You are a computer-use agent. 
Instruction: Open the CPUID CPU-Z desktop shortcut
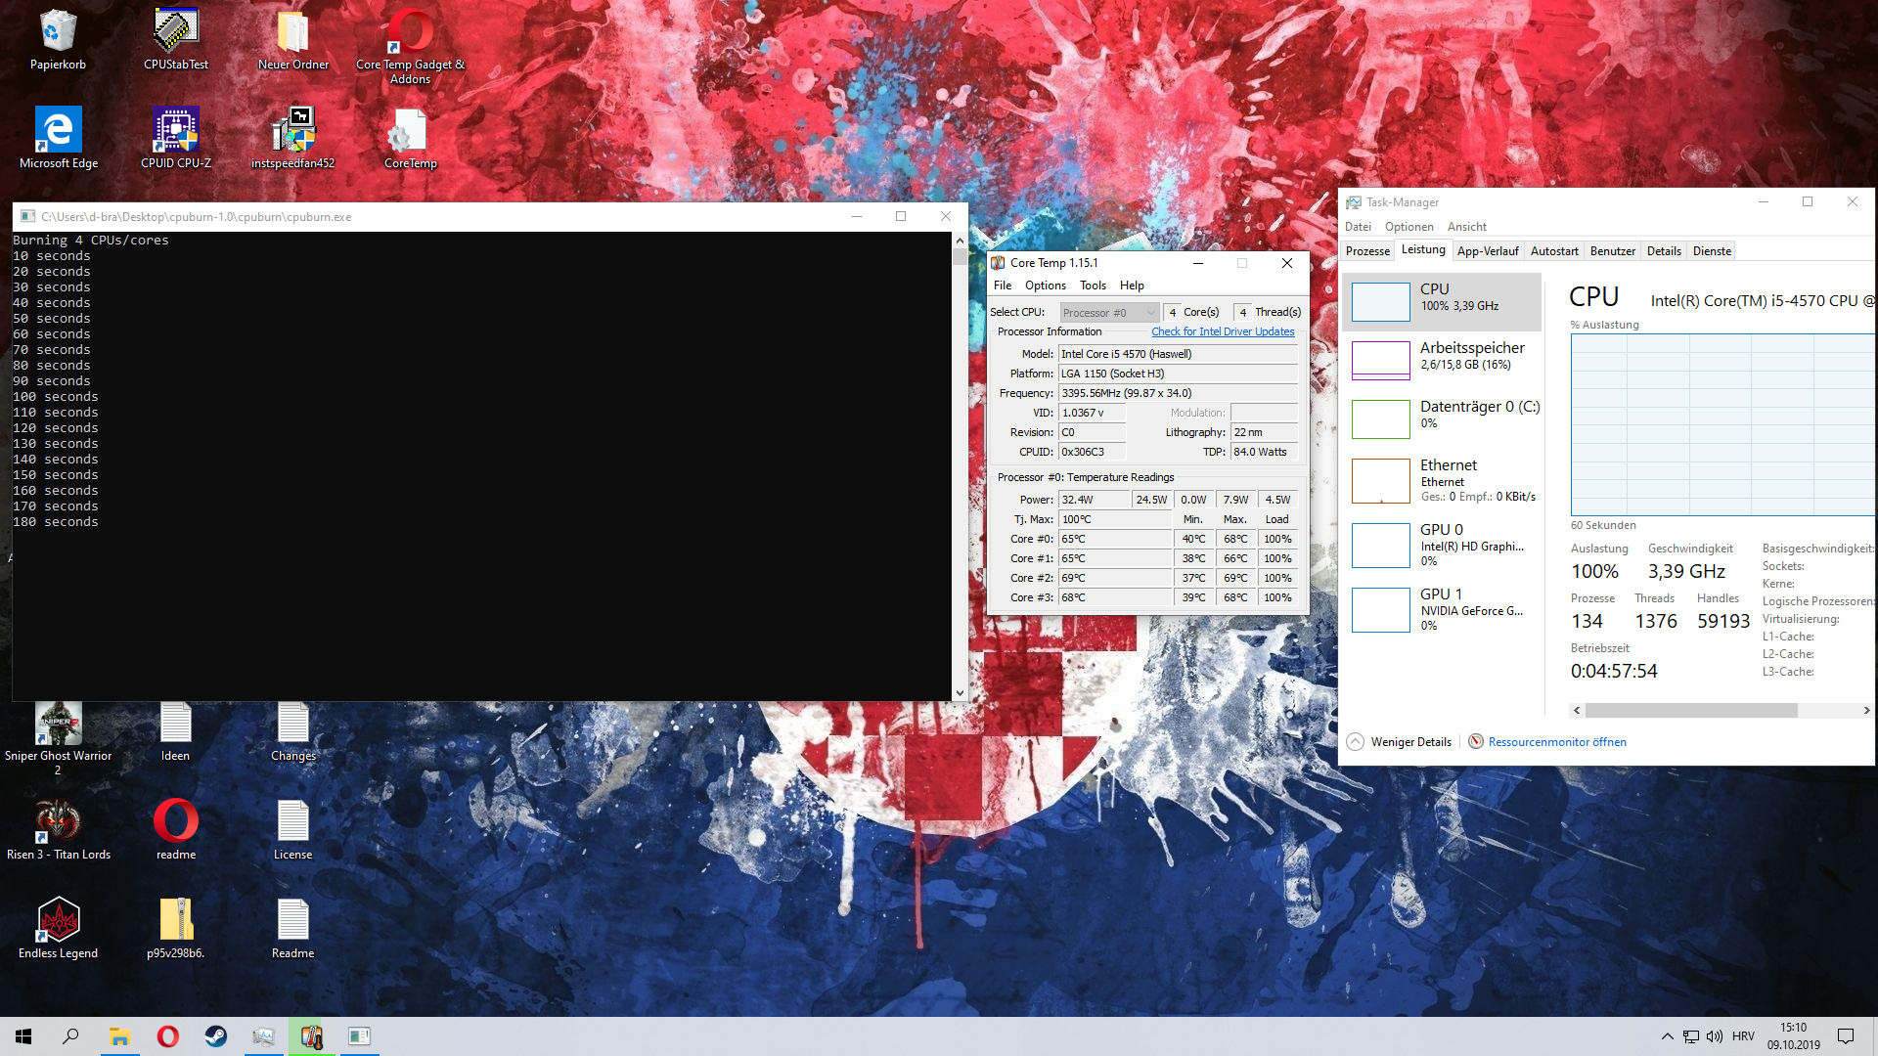[x=176, y=130]
